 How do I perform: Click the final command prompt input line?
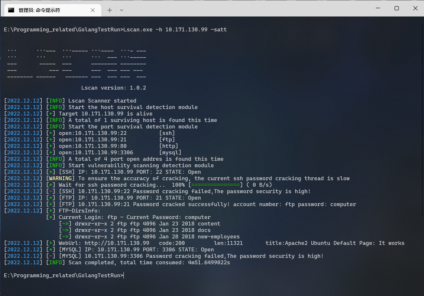pyautogui.click(x=64, y=275)
